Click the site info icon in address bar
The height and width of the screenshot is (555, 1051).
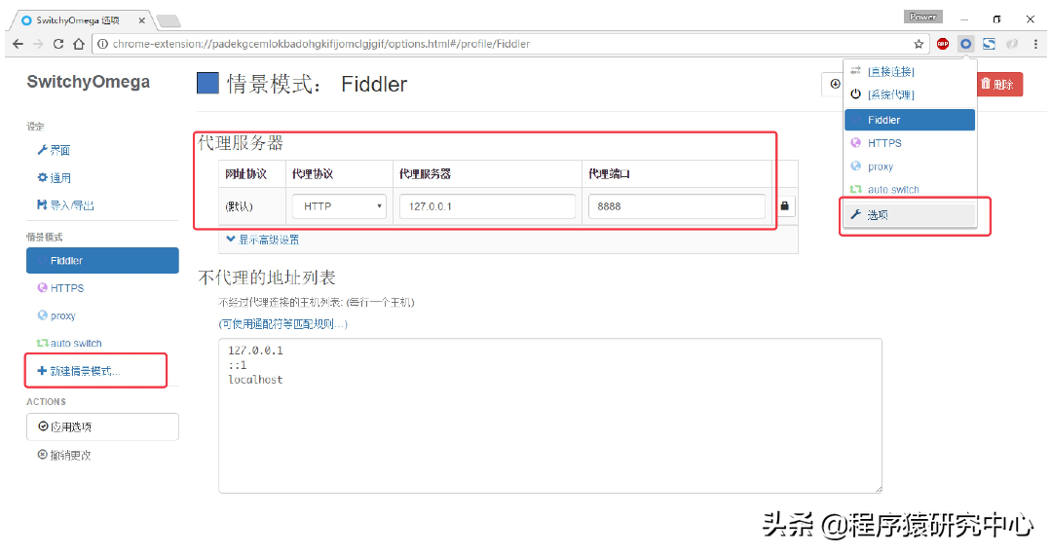[x=102, y=44]
